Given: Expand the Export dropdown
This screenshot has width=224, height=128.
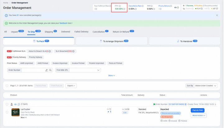Looking at the screenshot, I should coord(71,86).
